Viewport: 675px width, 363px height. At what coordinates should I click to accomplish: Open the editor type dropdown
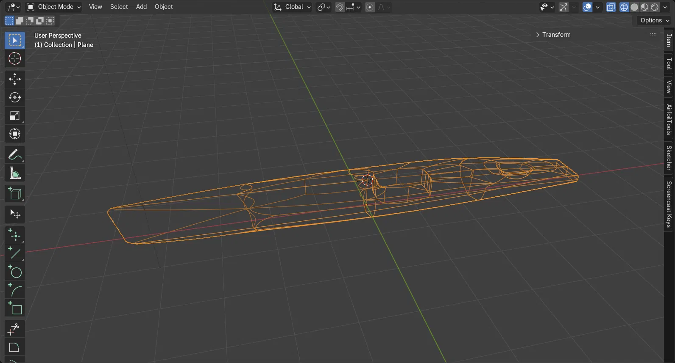pos(13,7)
